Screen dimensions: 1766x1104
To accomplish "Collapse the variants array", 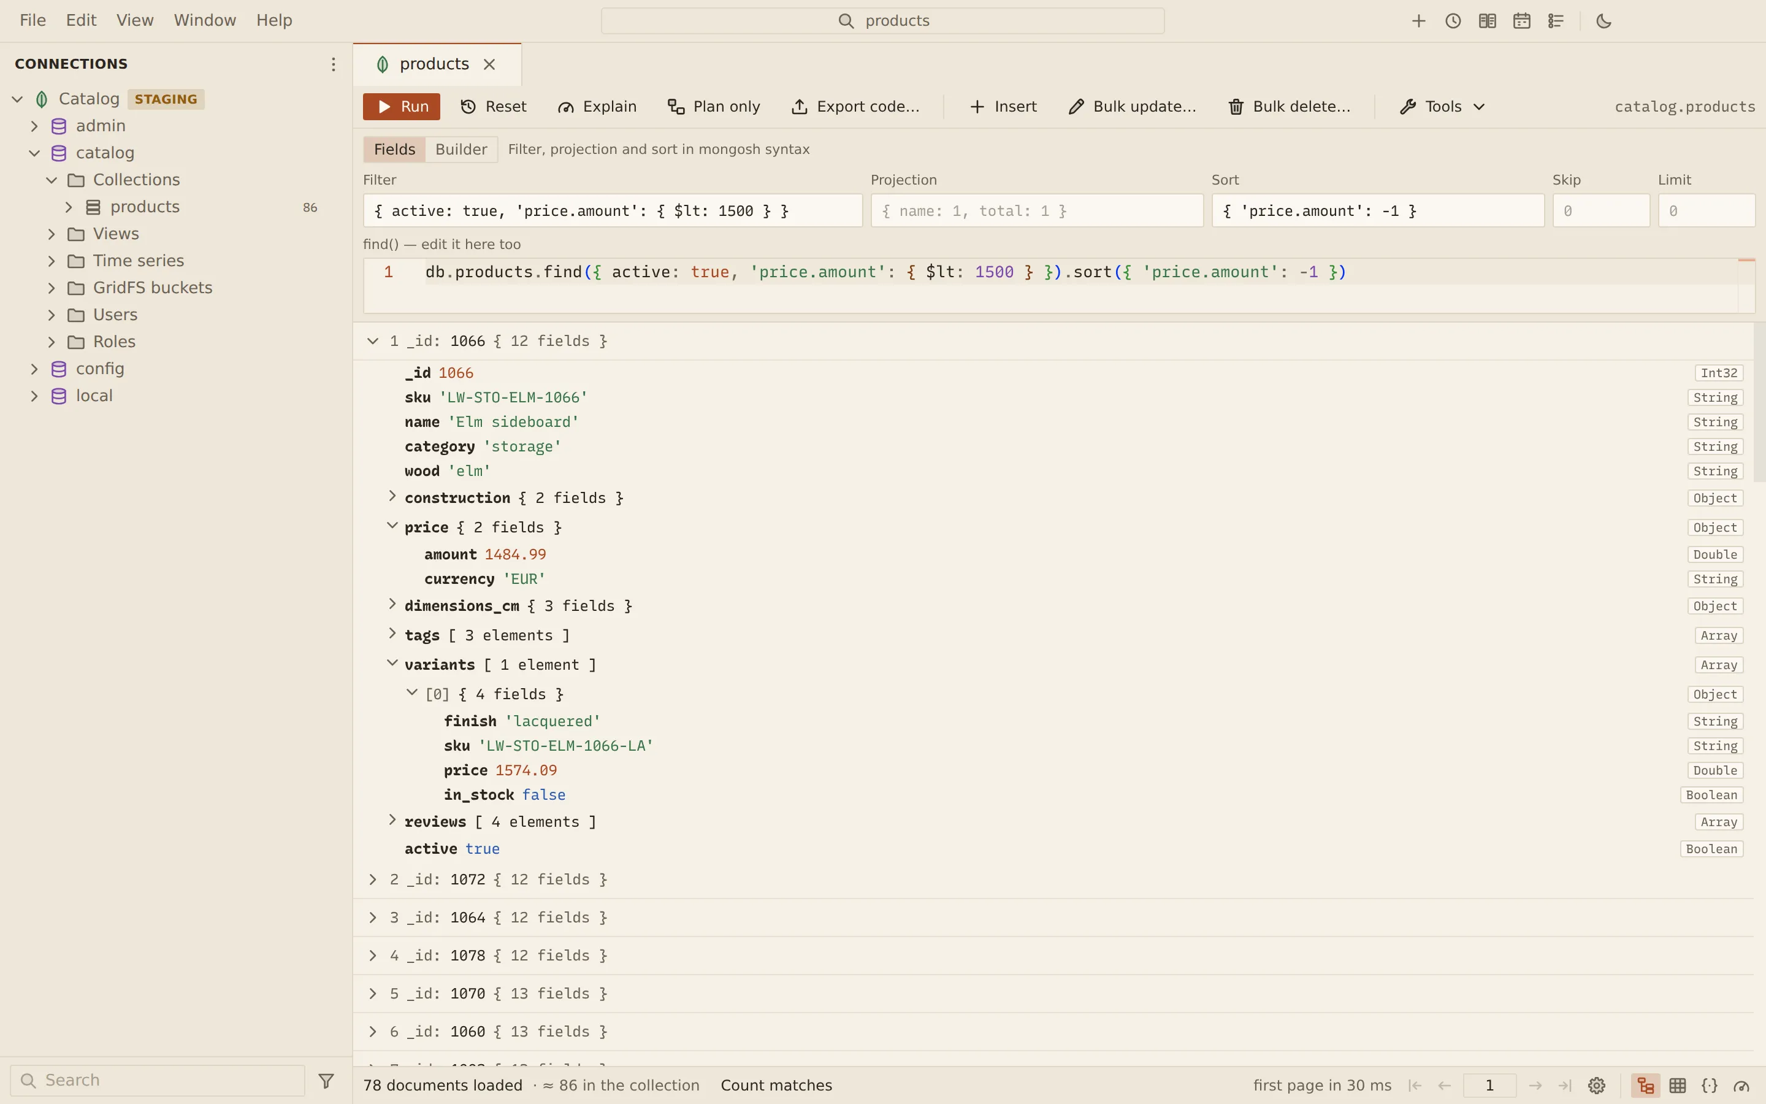I will (392, 663).
